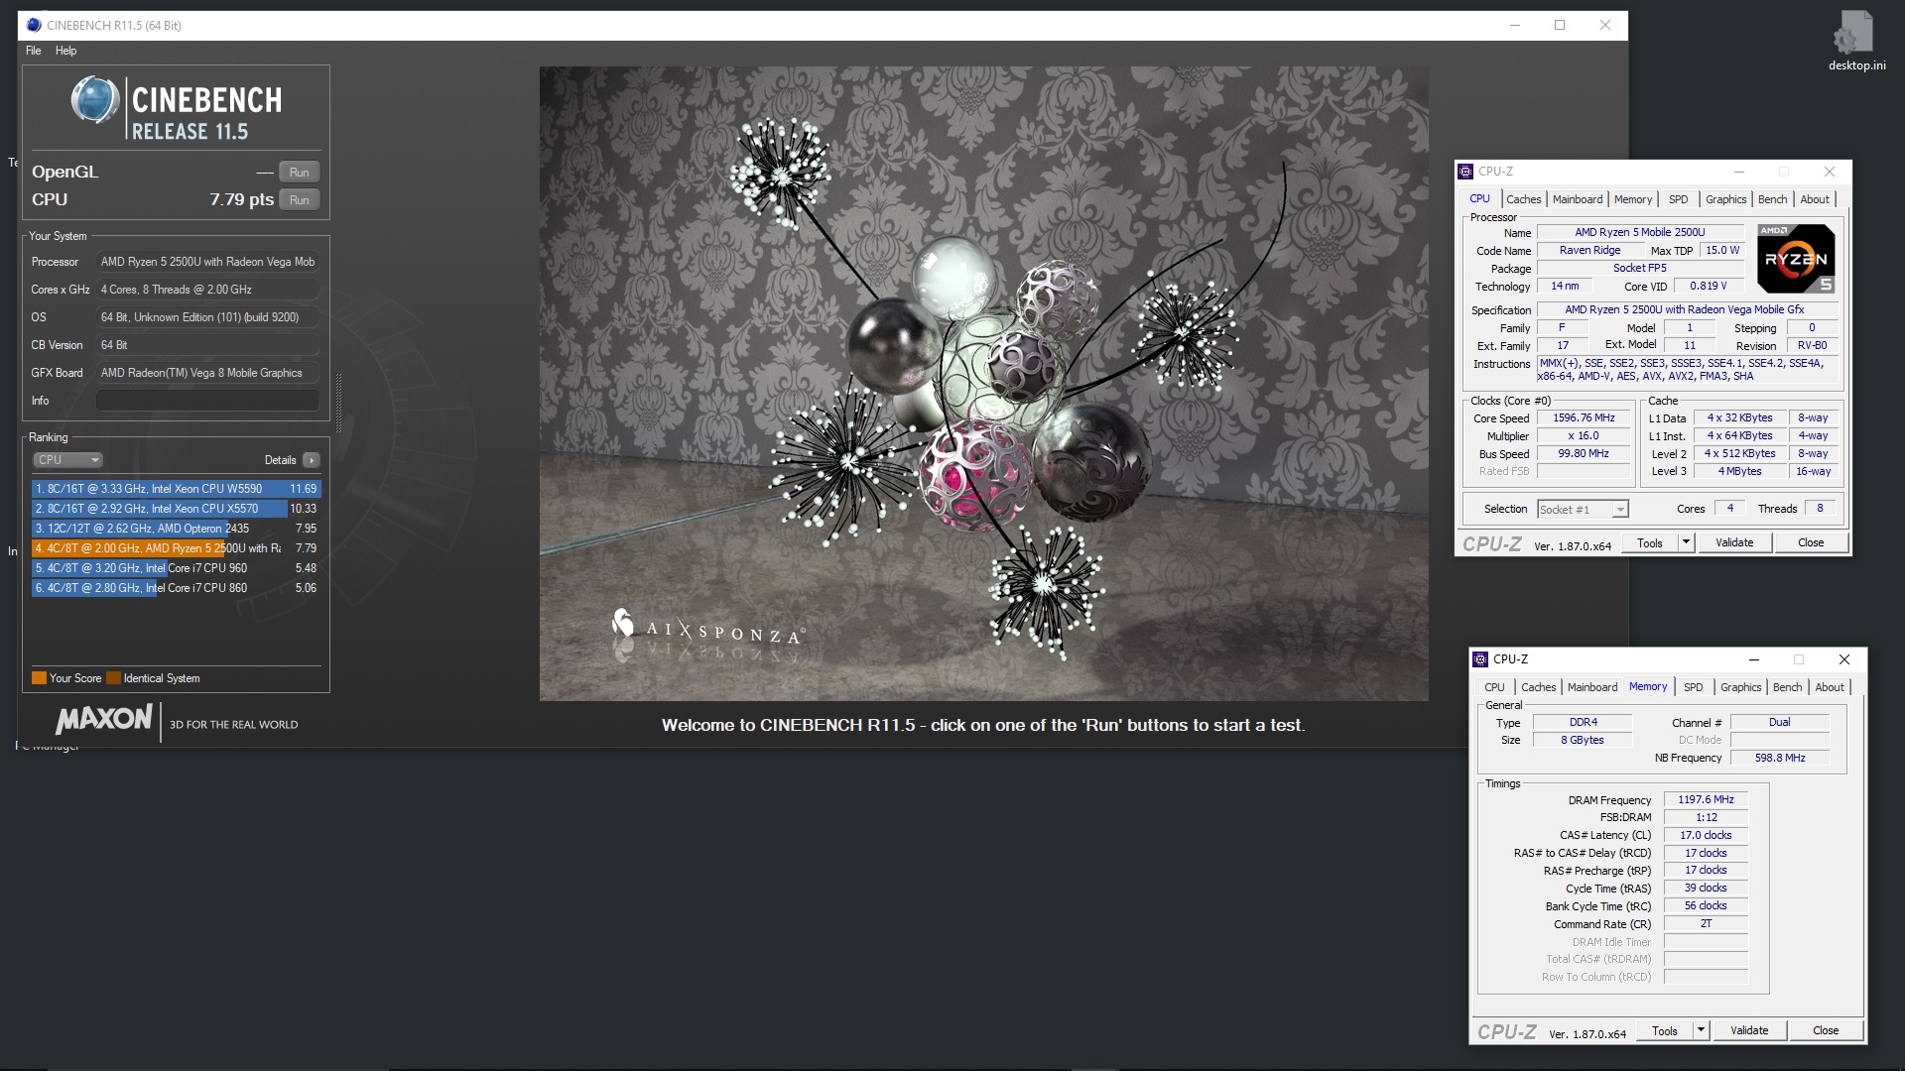Minimize the lower CPU-Z window
The image size is (1905, 1071).
[x=1753, y=659]
